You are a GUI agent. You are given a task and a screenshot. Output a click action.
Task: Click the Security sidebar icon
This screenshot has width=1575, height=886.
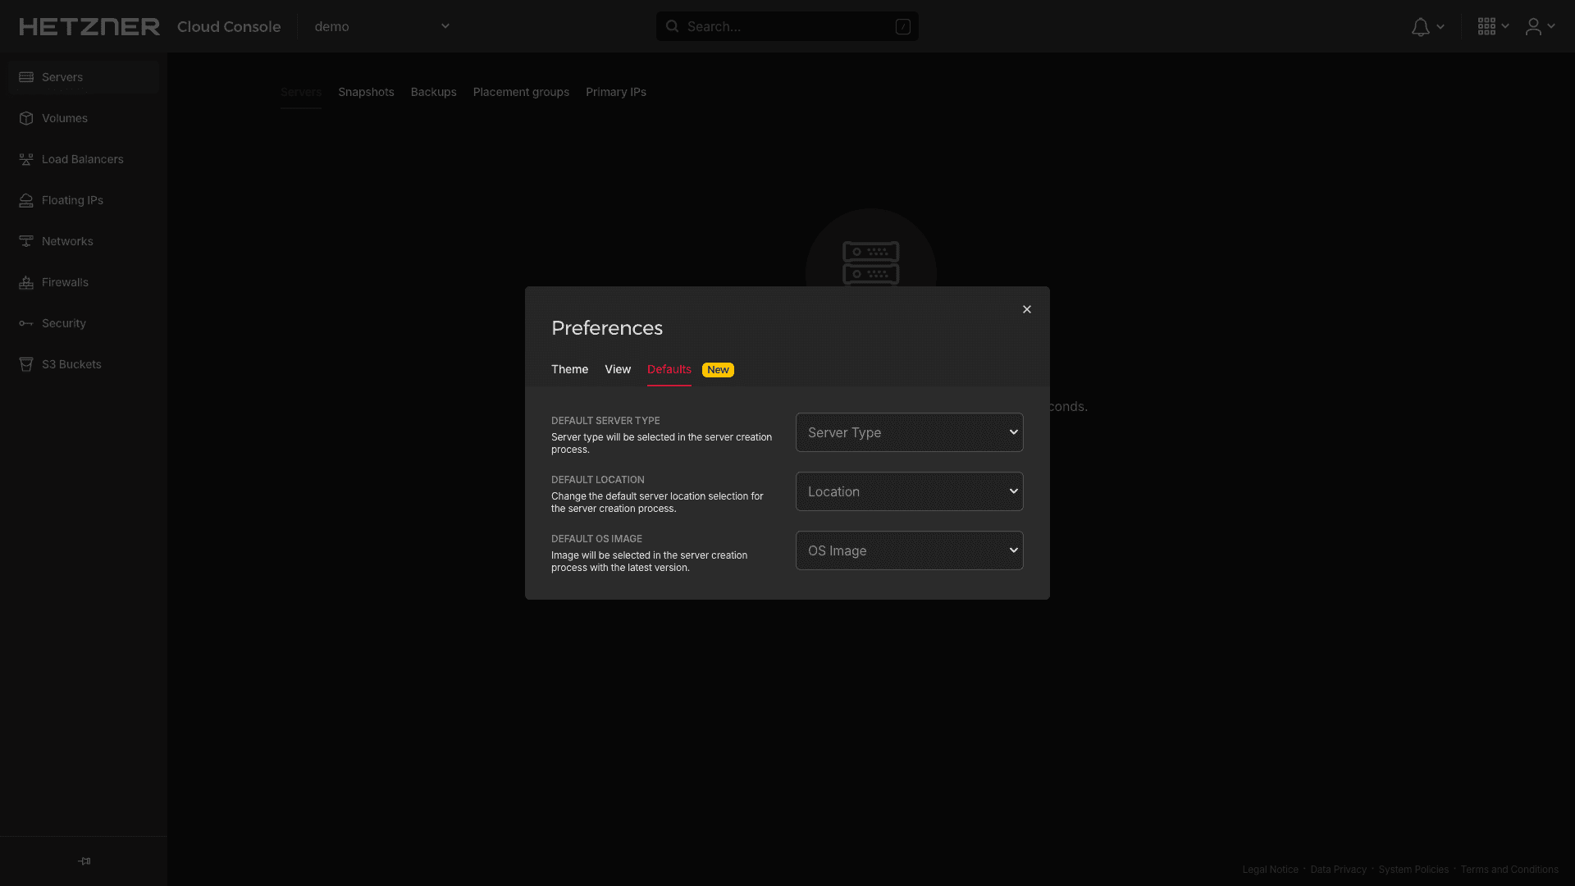pos(26,322)
